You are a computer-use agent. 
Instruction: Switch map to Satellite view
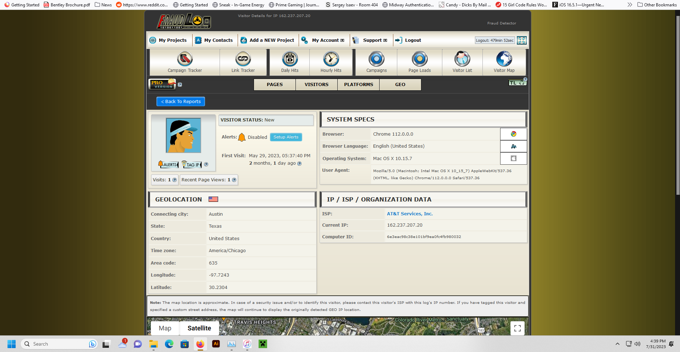coord(199,328)
